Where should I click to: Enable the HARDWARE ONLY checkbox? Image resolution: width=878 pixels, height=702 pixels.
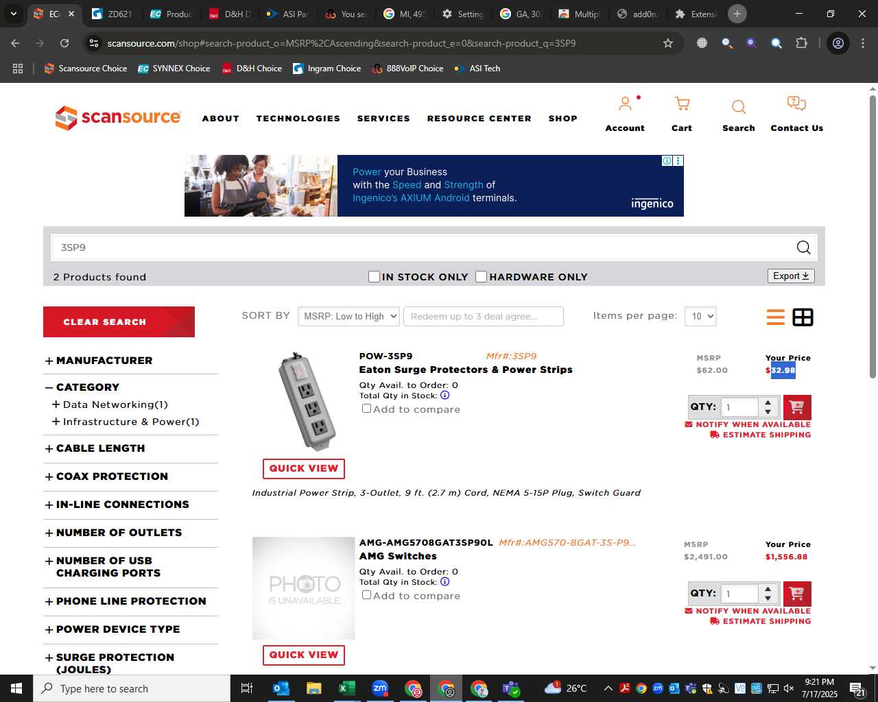(x=482, y=276)
